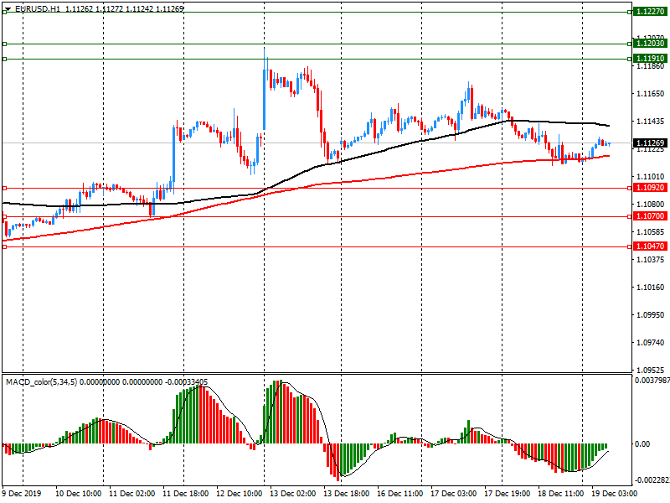Click the 1.09525 price scale value
The height and width of the screenshot is (503, 670).
coord(651,370)
